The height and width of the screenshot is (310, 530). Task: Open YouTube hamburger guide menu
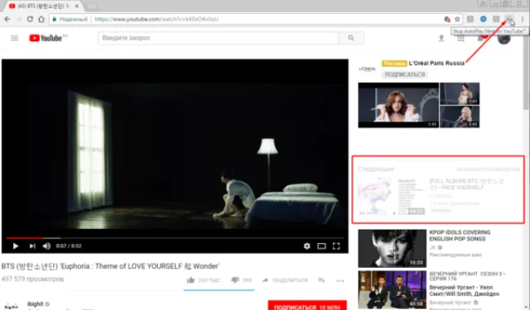pos(15,38)
